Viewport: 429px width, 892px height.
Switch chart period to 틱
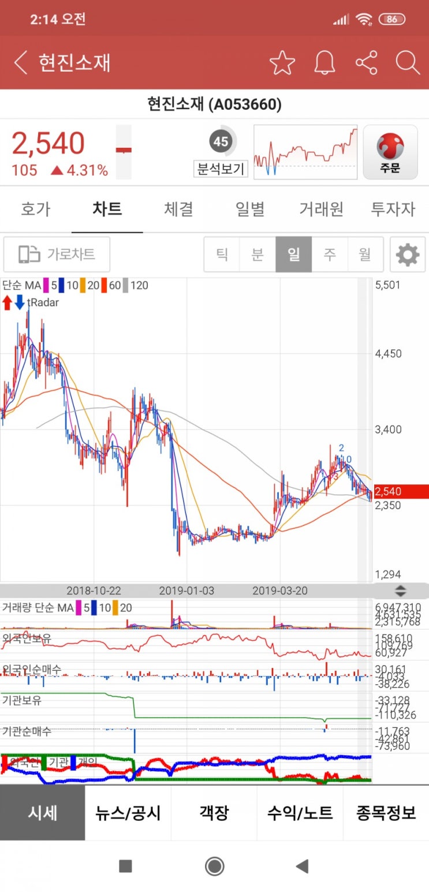(x=222, y=255)
